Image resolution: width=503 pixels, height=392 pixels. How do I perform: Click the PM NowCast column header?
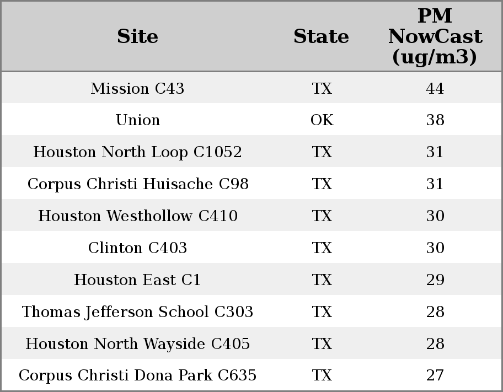[435, 37]
